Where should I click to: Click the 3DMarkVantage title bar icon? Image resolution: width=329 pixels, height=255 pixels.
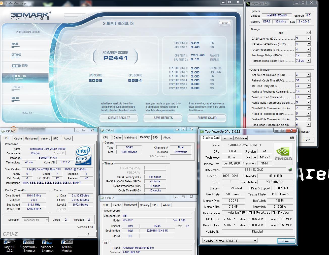pos(2,3)
